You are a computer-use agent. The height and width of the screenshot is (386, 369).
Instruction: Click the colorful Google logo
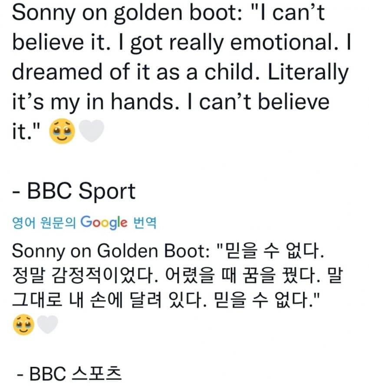pos(104,223)
